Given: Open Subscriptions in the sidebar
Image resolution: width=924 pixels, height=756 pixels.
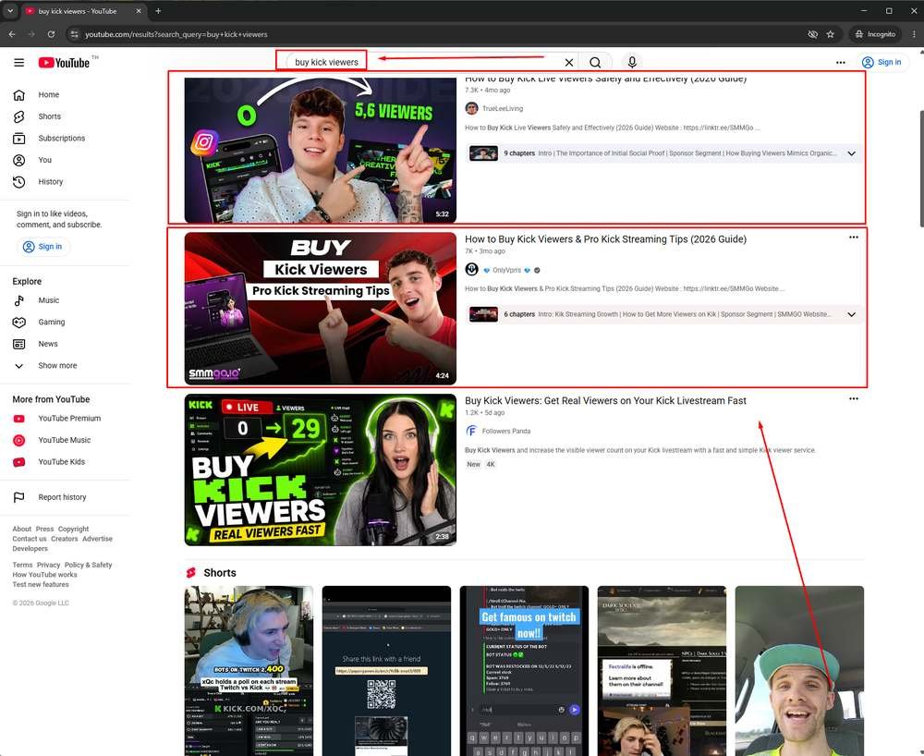Looking at the screenshot, I should 65,138.
